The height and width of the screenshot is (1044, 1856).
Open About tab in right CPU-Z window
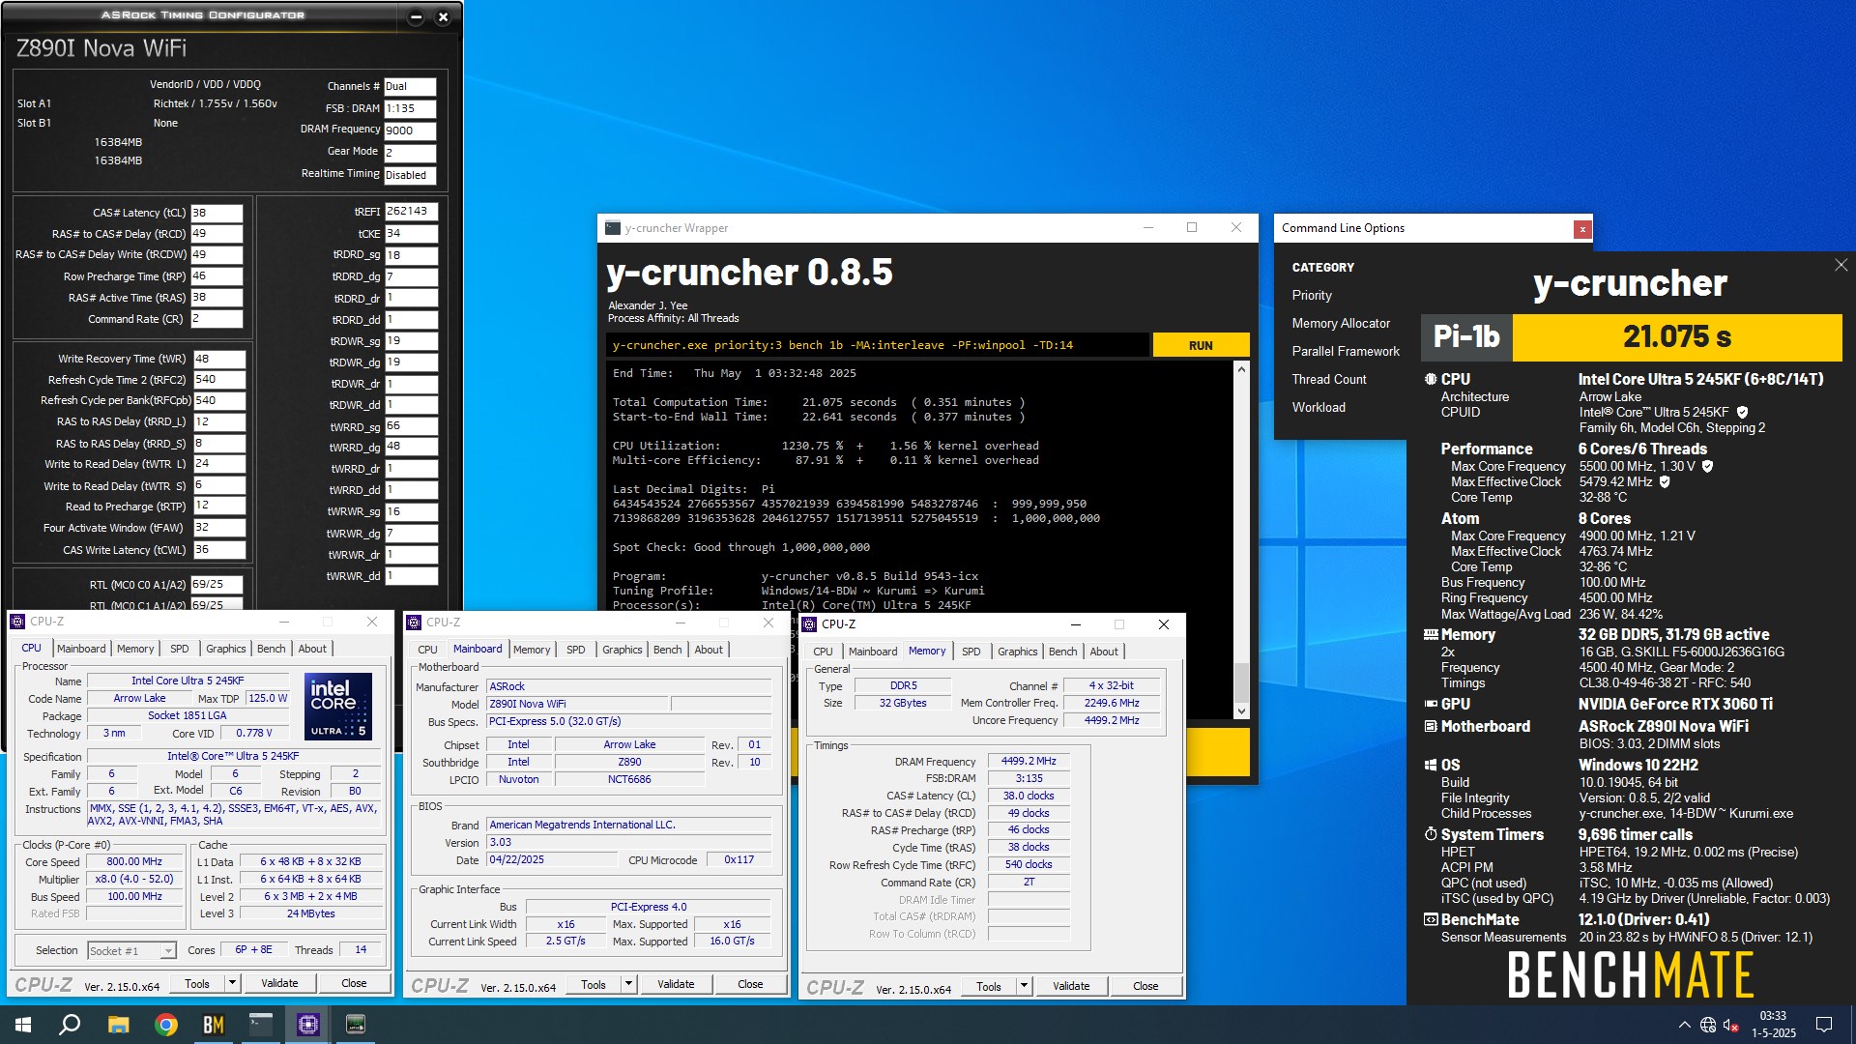[1104, 652]
